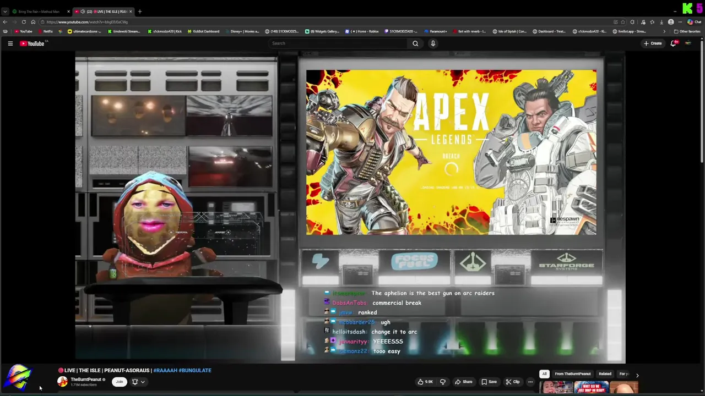Open the WHAT DID WE JUST DROP thumbnail
705x396 pixels.
pyautogui.click(x=591, y=388)
